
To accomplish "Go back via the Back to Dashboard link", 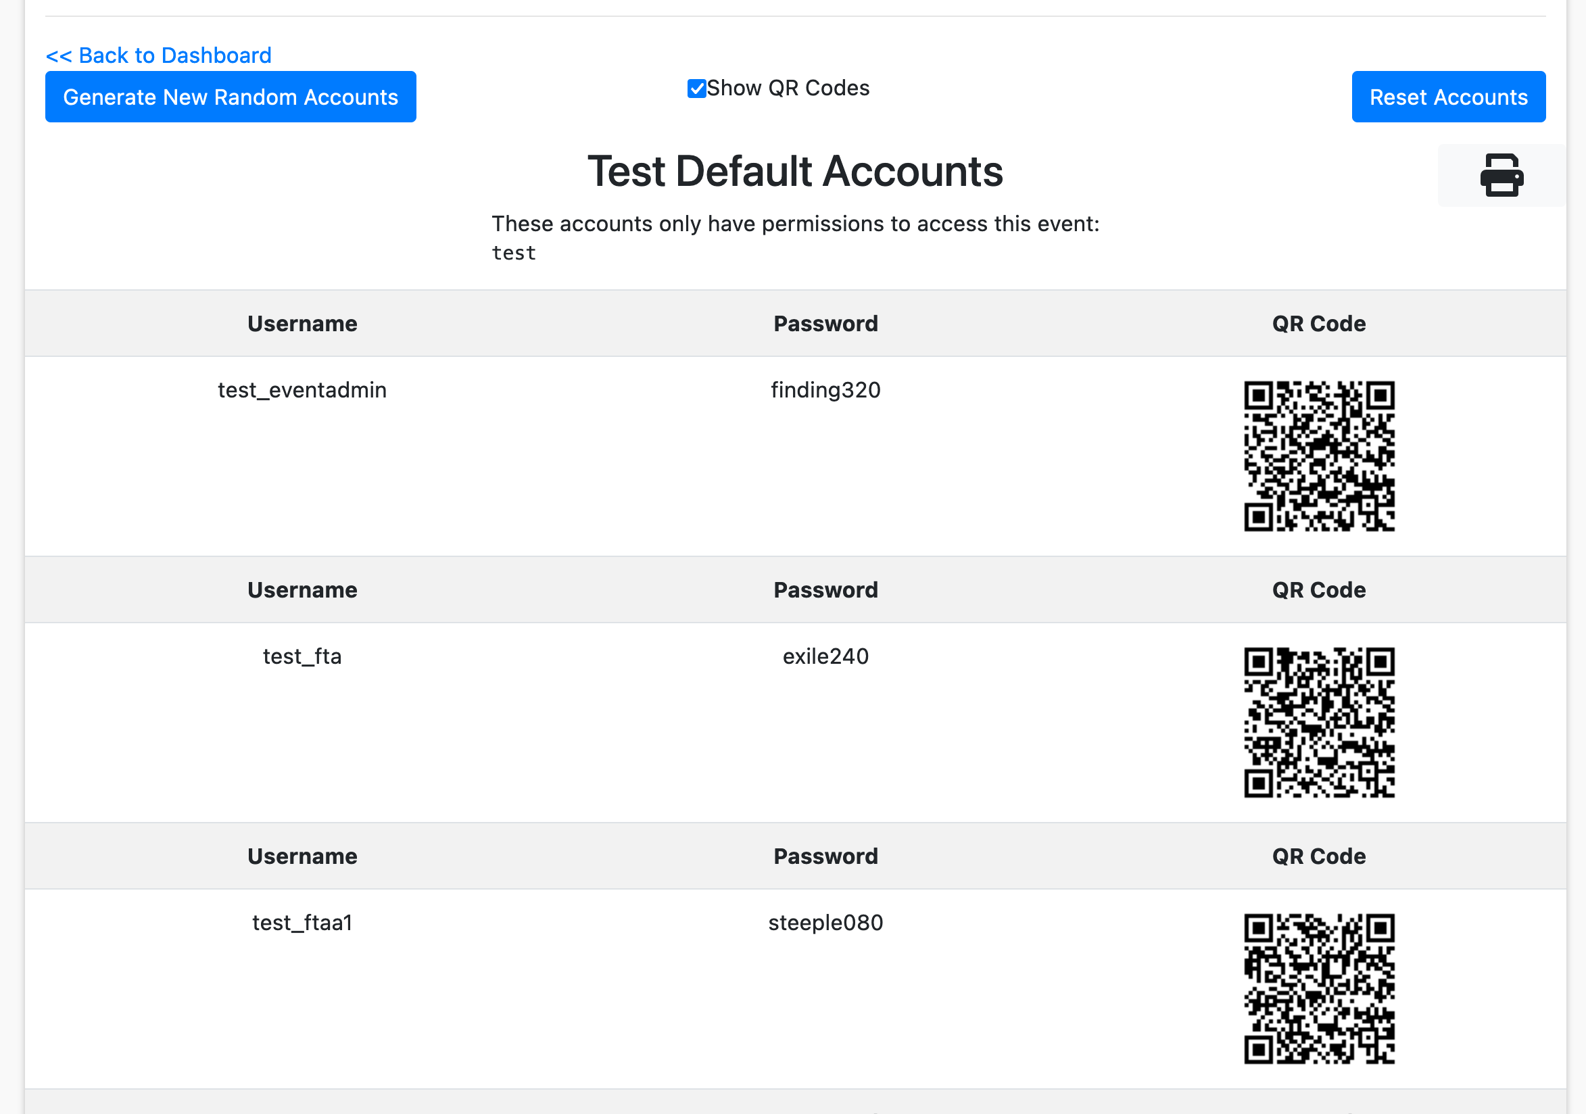I will coord(158,55).
